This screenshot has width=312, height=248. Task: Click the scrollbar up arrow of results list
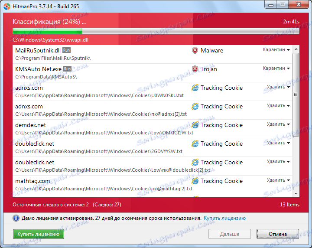click(296, 49)
